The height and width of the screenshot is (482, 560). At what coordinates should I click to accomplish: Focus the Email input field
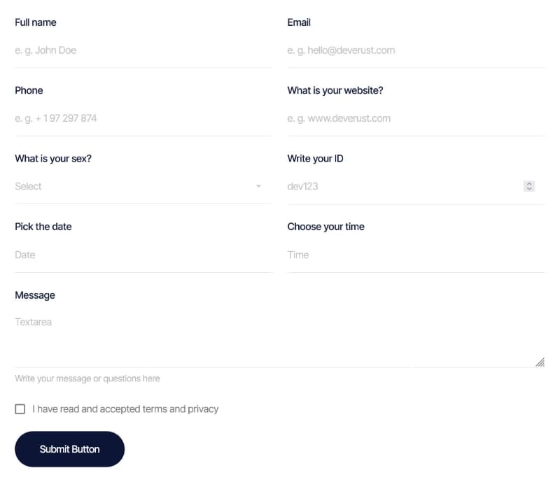tap(416, 50)
